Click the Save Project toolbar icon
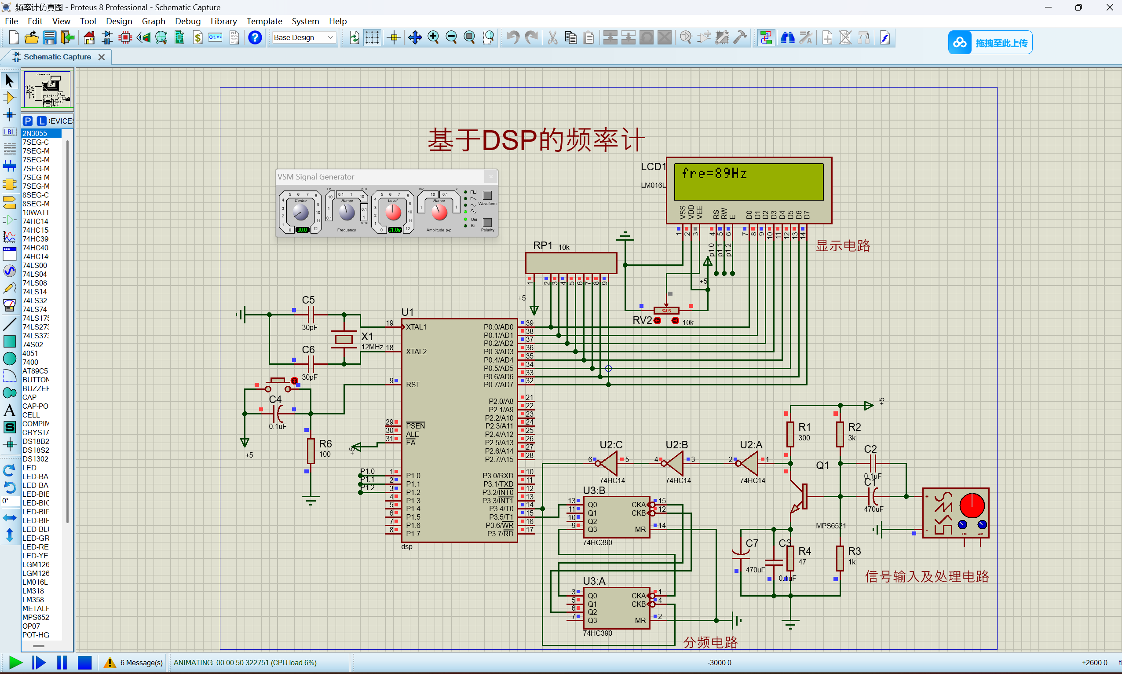Image resolution: width=1122 pixels, height=674 pixels. [50, 38]
